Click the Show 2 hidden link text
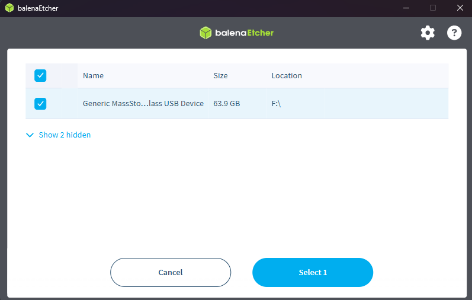472x300 pixels. pyautogui.click(x=65, y=135)
